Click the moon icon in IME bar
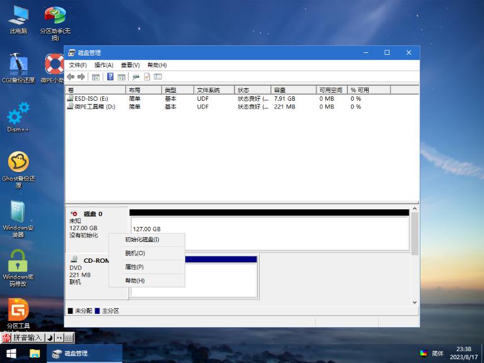484x363 pixels. point(50,338)
